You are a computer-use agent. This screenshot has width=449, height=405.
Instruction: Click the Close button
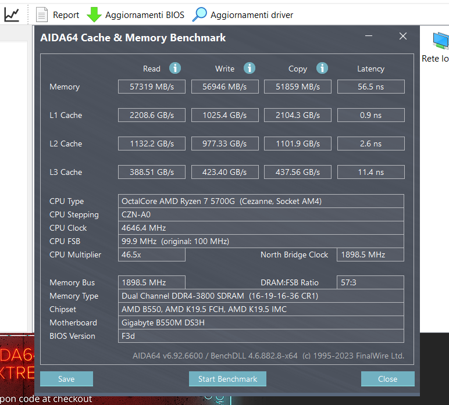click(388, 379)
